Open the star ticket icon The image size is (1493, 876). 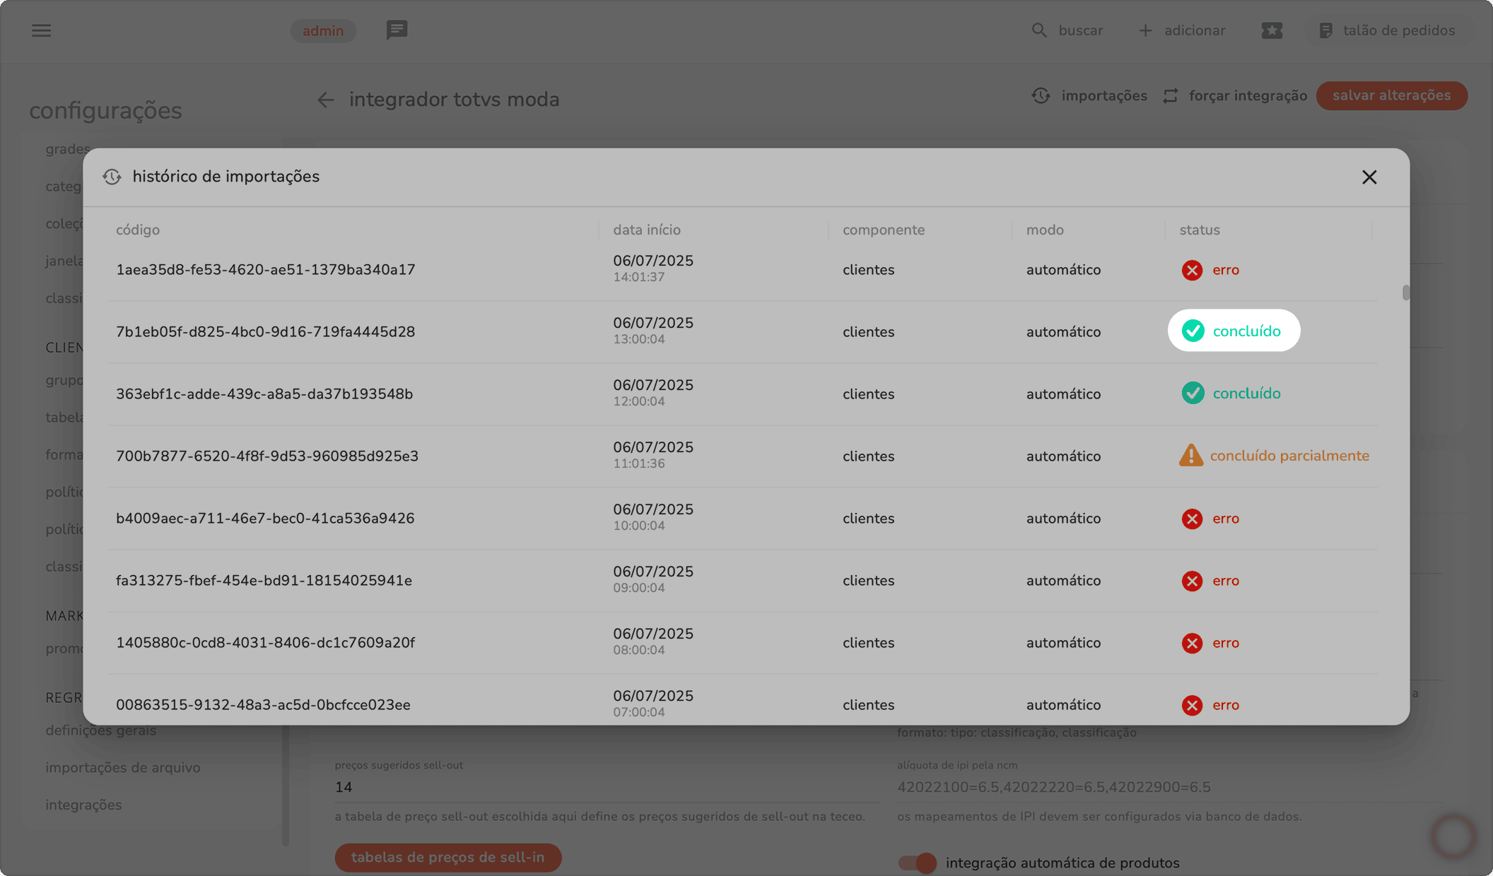(x=1272, y=30)
